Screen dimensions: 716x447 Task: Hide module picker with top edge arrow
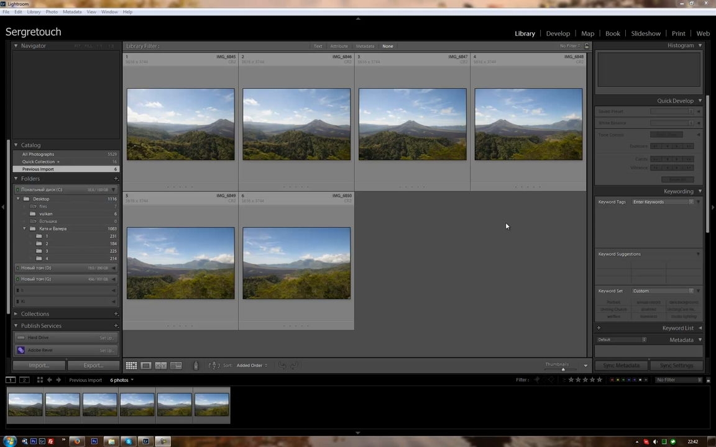358,19
